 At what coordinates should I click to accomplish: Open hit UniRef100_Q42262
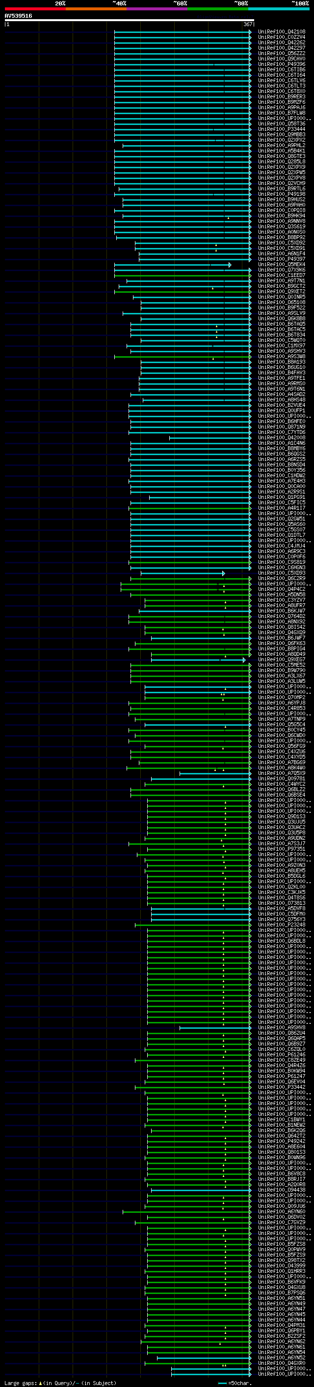282,42
